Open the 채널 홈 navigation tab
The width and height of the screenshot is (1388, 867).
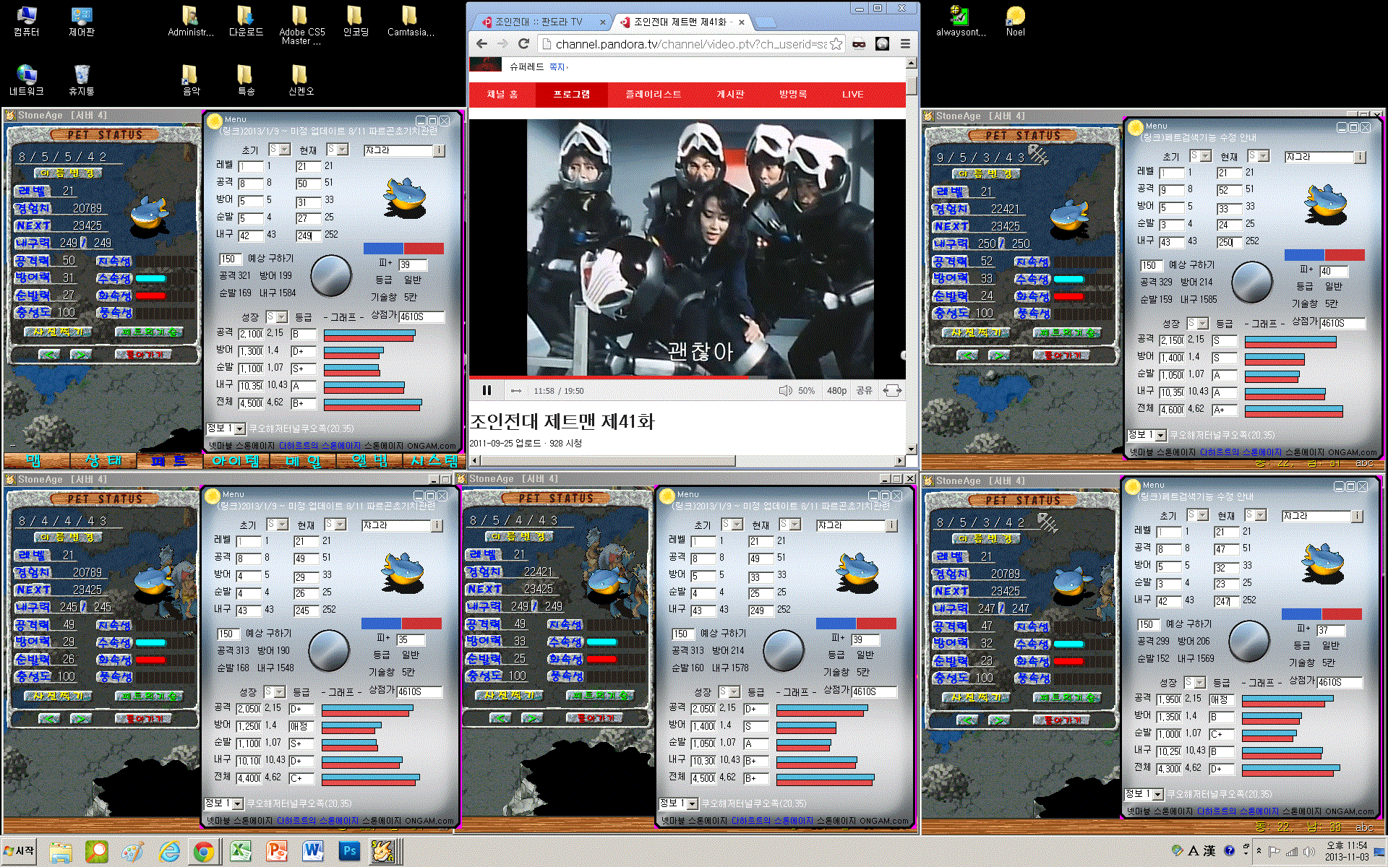(502, 95)
